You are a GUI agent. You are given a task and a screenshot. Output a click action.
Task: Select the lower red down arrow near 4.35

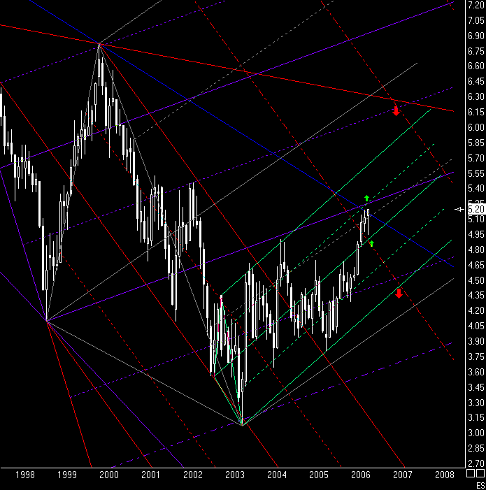[399, 293]
